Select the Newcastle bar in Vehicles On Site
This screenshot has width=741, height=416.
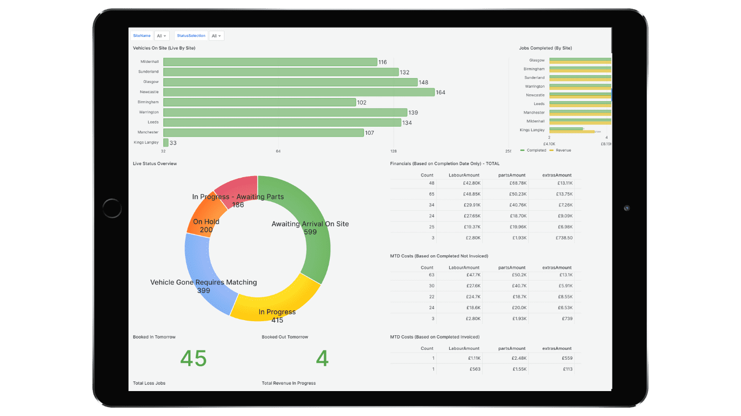[298, 92]
